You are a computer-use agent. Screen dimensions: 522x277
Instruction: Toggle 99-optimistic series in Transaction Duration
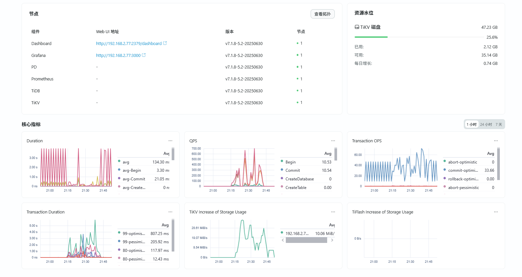click(134, 234)
